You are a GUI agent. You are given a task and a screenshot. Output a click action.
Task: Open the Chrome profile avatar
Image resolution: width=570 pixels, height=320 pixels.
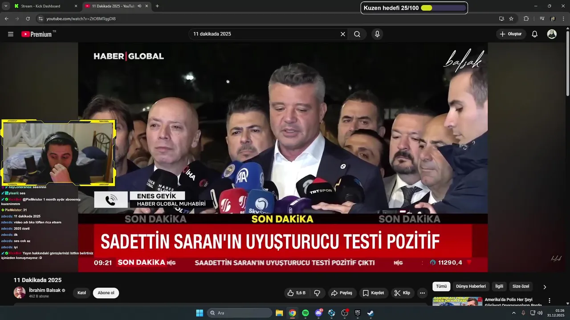click(x=553, y=19)
